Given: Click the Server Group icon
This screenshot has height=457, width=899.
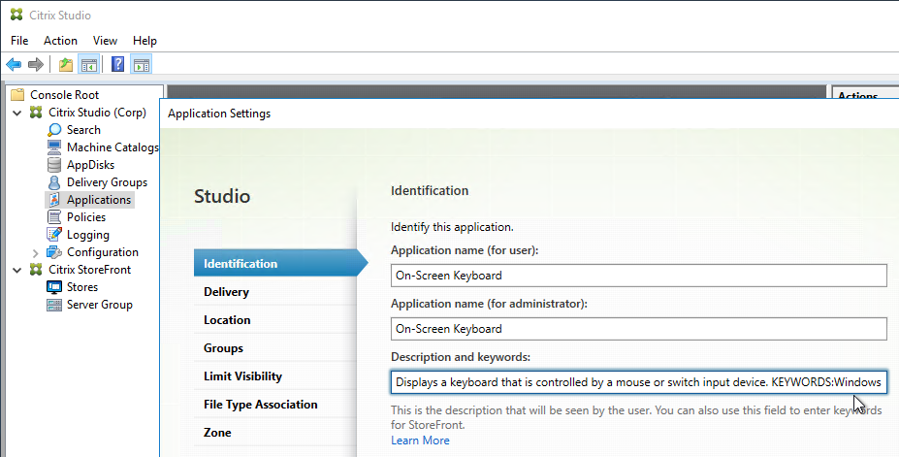Looking at the screenshot, I should (x=54, y=305).
